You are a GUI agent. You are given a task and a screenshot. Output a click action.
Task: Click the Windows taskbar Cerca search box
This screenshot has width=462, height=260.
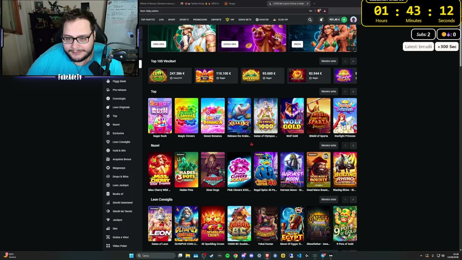pos(155,256)
